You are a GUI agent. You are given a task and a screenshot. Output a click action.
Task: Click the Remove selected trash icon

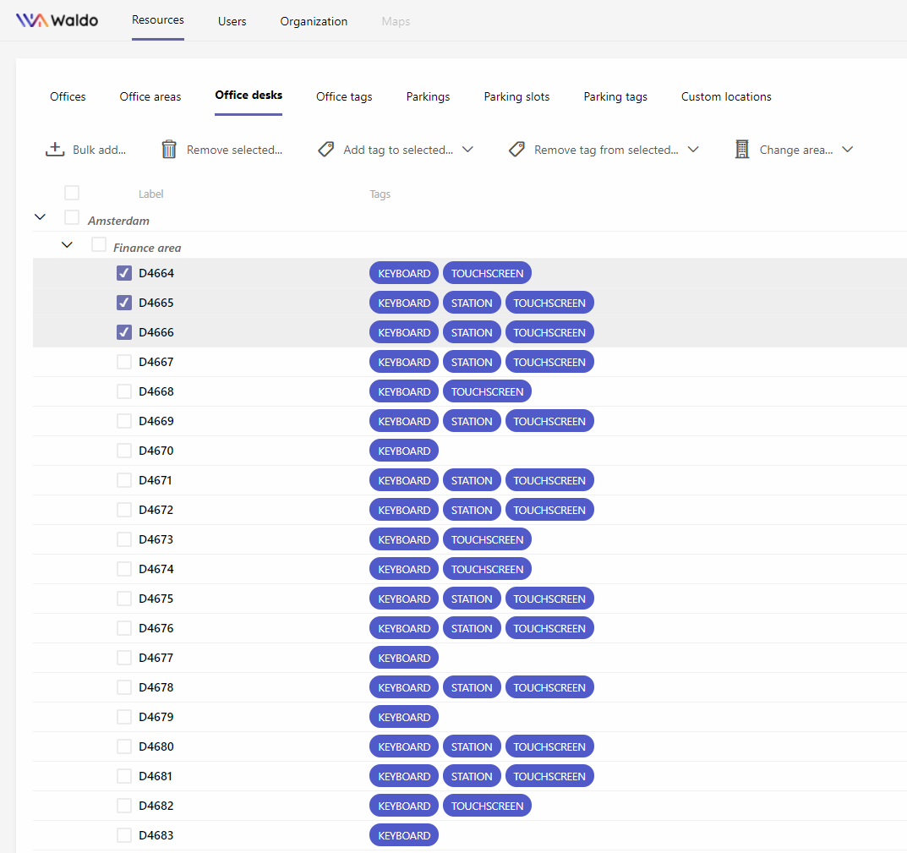[169, 149]
